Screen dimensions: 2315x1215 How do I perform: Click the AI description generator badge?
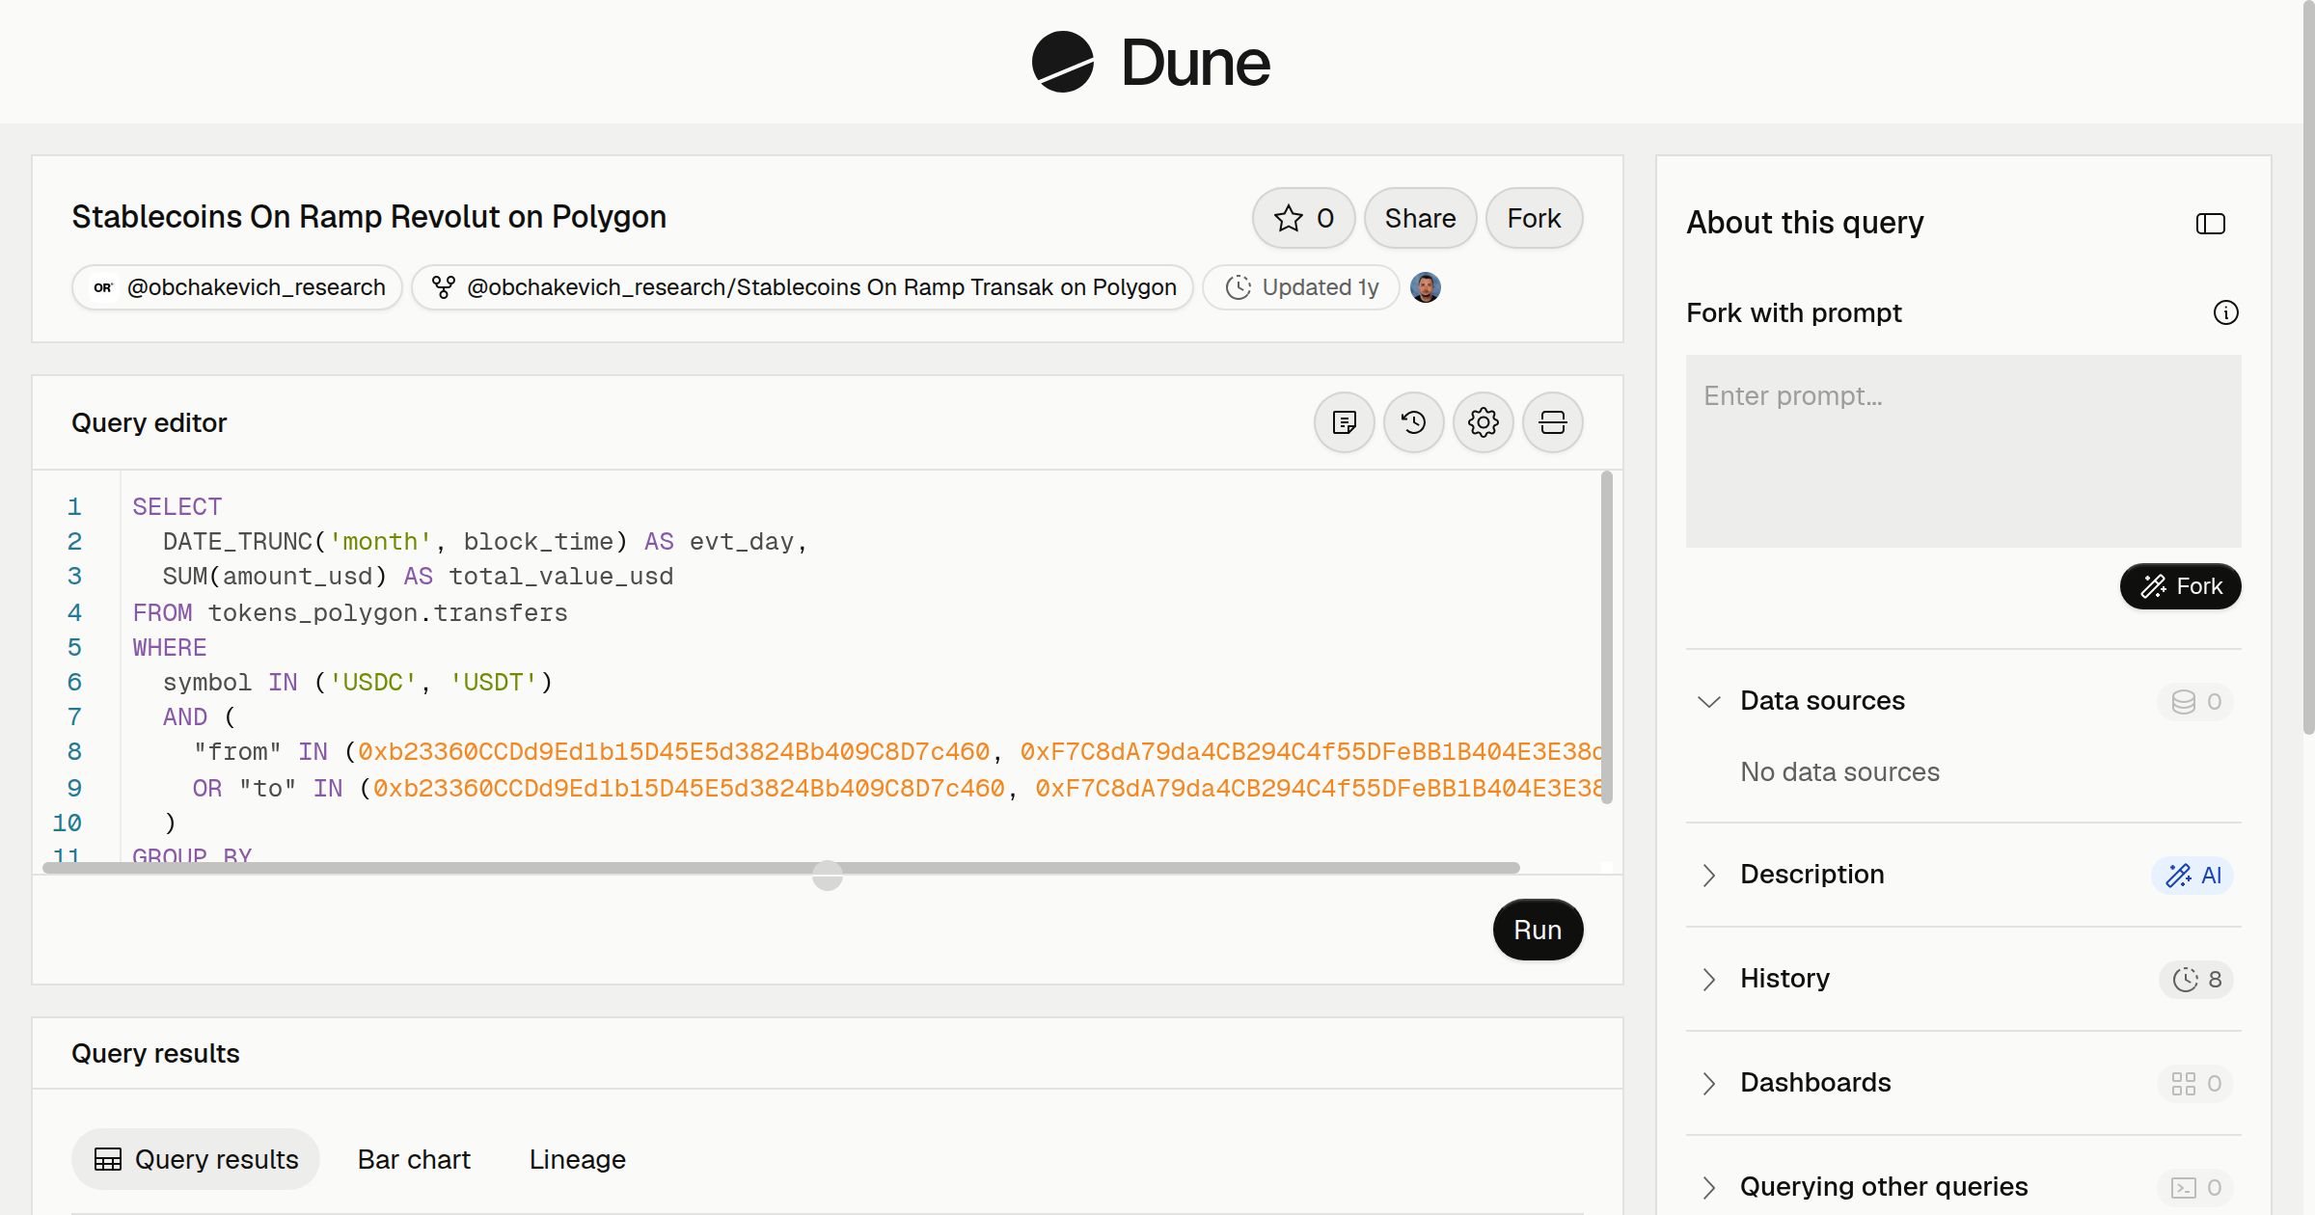(2192, 875)
